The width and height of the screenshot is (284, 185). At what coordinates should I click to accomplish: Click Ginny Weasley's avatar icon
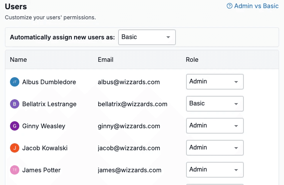click(x=14, y=126)
